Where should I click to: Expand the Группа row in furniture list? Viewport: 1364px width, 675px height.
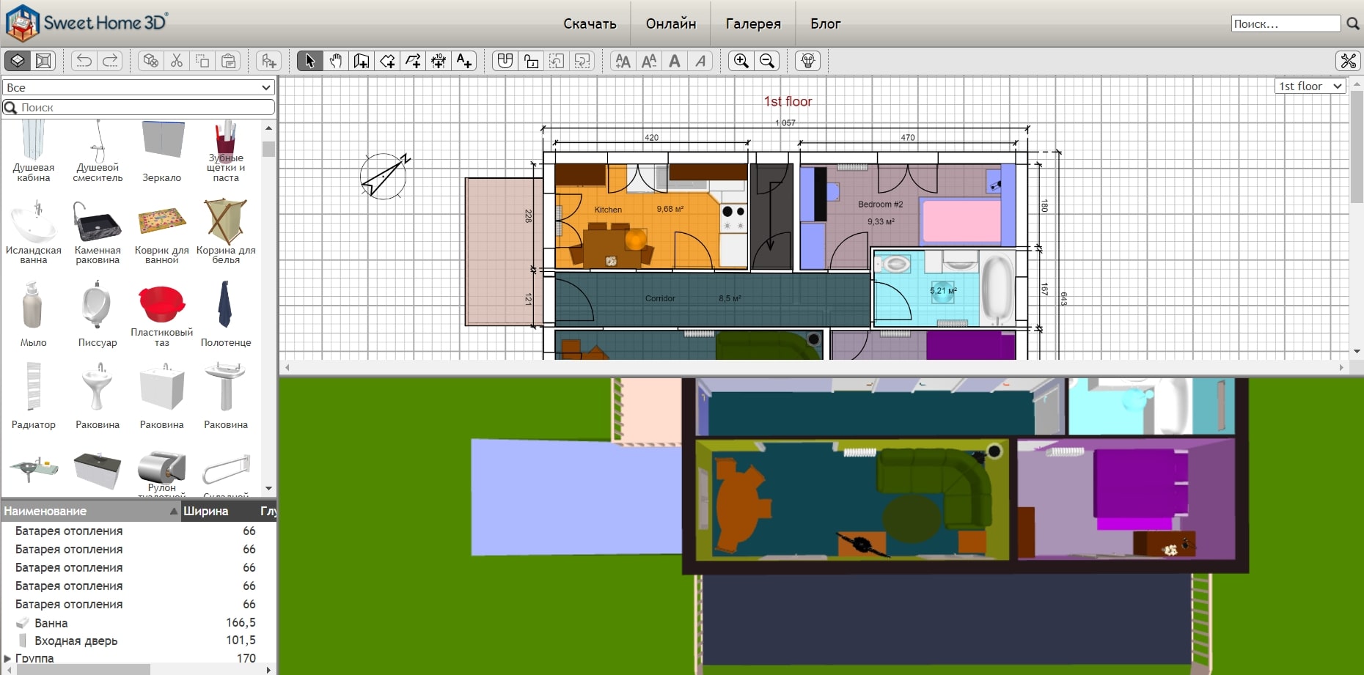point(7,658)
